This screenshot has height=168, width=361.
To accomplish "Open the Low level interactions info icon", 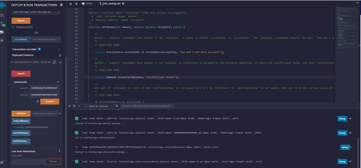I will [59, 151].
